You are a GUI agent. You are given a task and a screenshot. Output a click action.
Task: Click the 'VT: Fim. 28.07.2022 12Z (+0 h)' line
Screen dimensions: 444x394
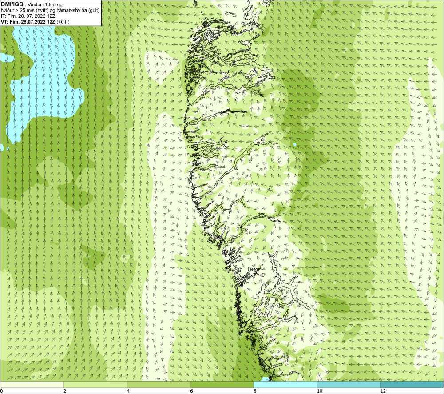coord(35,22)
